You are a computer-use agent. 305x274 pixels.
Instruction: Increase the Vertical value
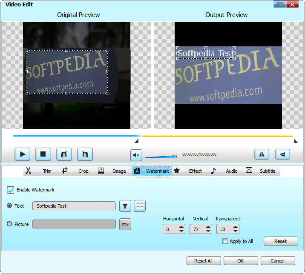[x=208, y=227]
